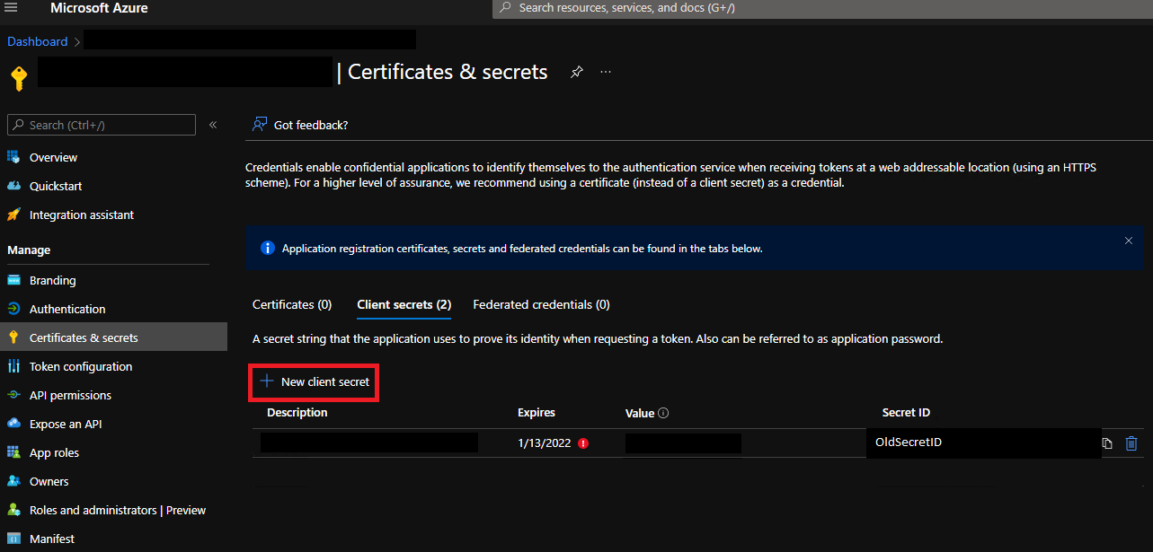
Task: Select Certificates & secrets in the sidebar
Action: click(x=113, y=337)
